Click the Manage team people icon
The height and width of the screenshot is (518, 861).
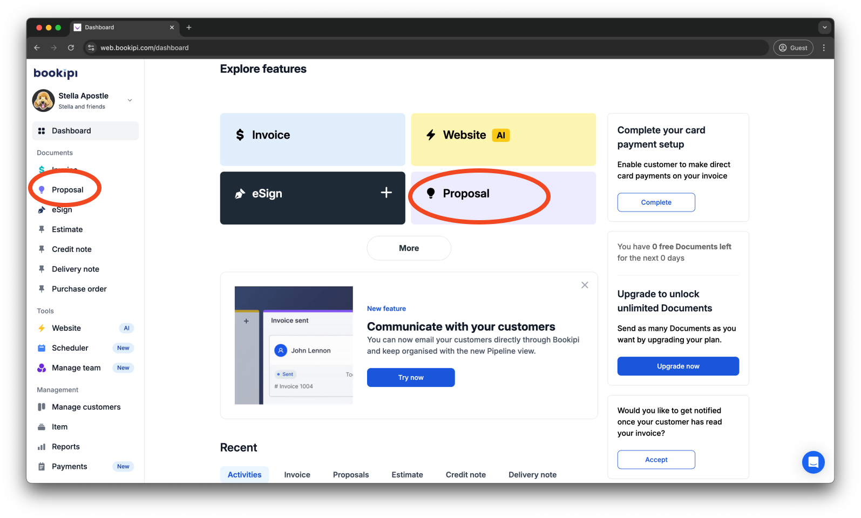tap(42, 368)
